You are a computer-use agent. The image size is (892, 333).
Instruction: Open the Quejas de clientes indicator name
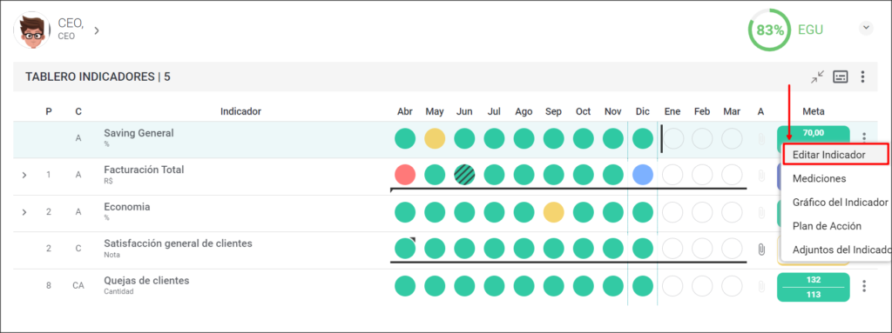tap(146, 281)
